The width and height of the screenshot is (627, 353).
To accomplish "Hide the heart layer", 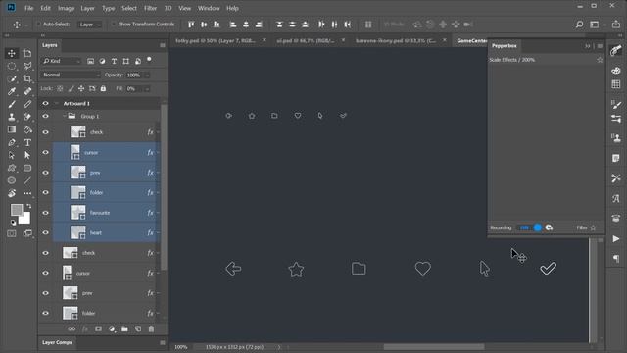I will pyautogui.click(x=46, y=232).
